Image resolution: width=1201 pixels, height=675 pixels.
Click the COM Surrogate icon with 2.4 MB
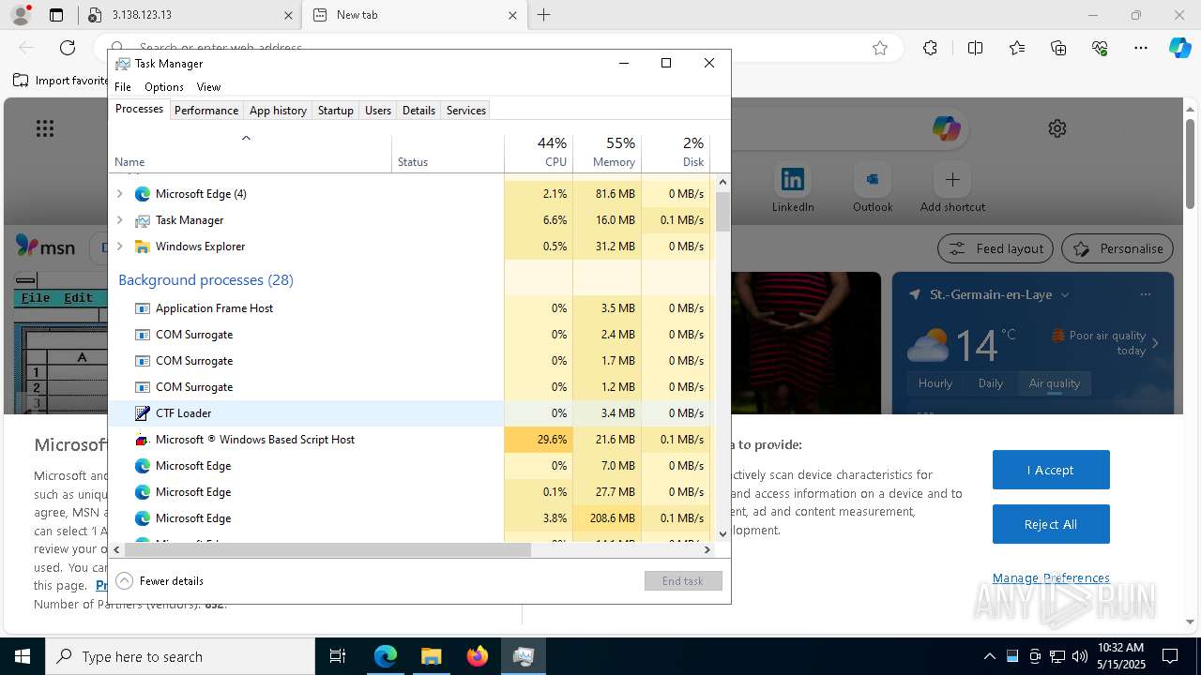coord(143,335)
